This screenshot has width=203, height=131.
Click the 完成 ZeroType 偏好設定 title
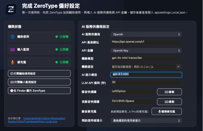51,6
